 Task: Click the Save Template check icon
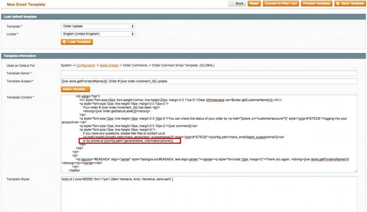point(338,4)
